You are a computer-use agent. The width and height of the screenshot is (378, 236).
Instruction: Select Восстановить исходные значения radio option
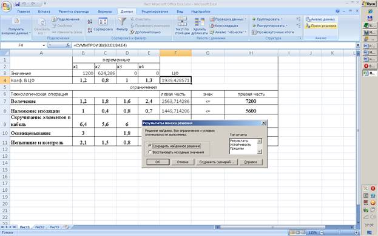pos(150,152)
